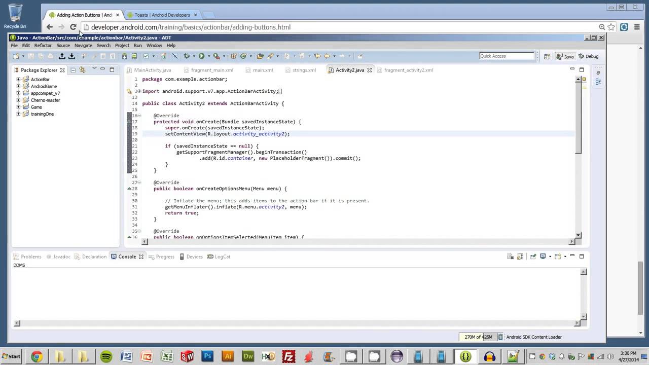Click the Android SDK Manager icon

(x=124, y=56)
